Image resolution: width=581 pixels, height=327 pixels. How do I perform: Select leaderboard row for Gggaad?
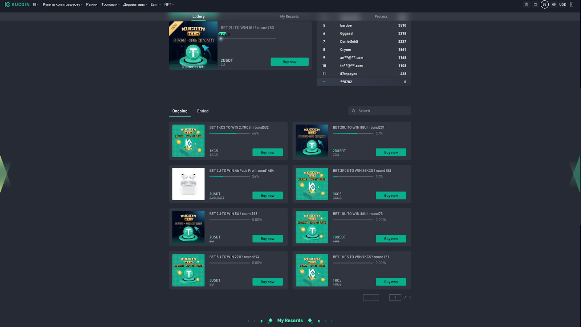click(x=364, y=33)
